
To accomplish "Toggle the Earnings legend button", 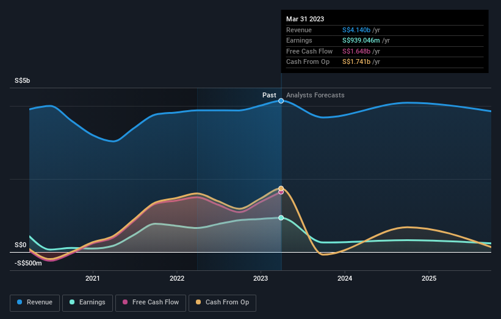I will (87, 303).
